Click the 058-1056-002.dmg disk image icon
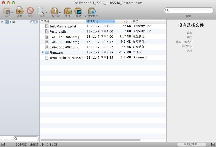Viewport: 216px width, 147px height. (47, 47)
